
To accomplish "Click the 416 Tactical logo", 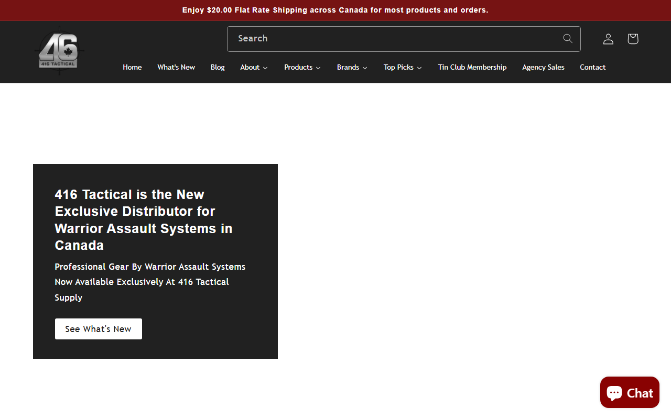I will click(59, 51).
